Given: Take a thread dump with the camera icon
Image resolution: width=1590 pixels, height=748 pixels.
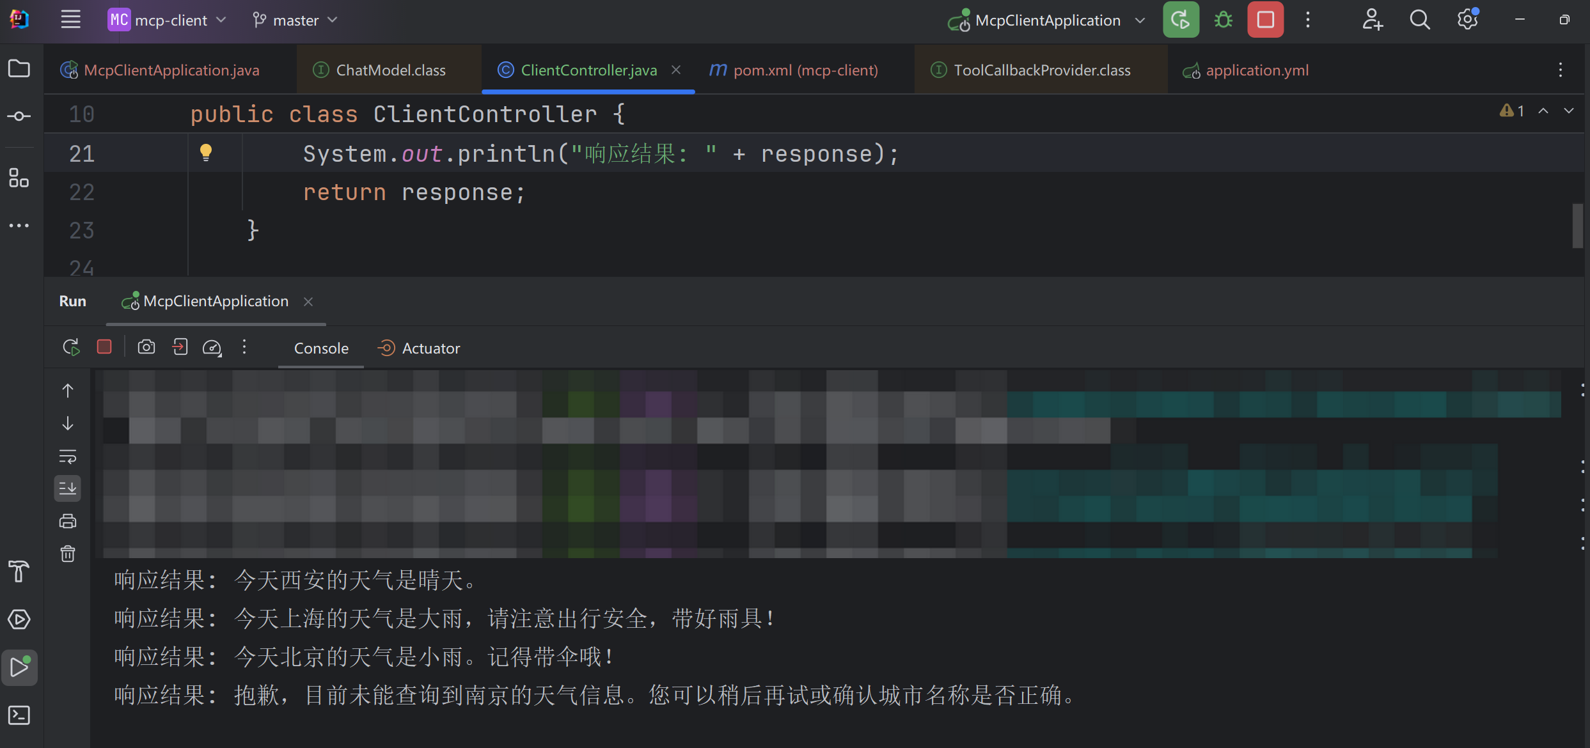Looking at the screenshot, I should coord(146,347).
